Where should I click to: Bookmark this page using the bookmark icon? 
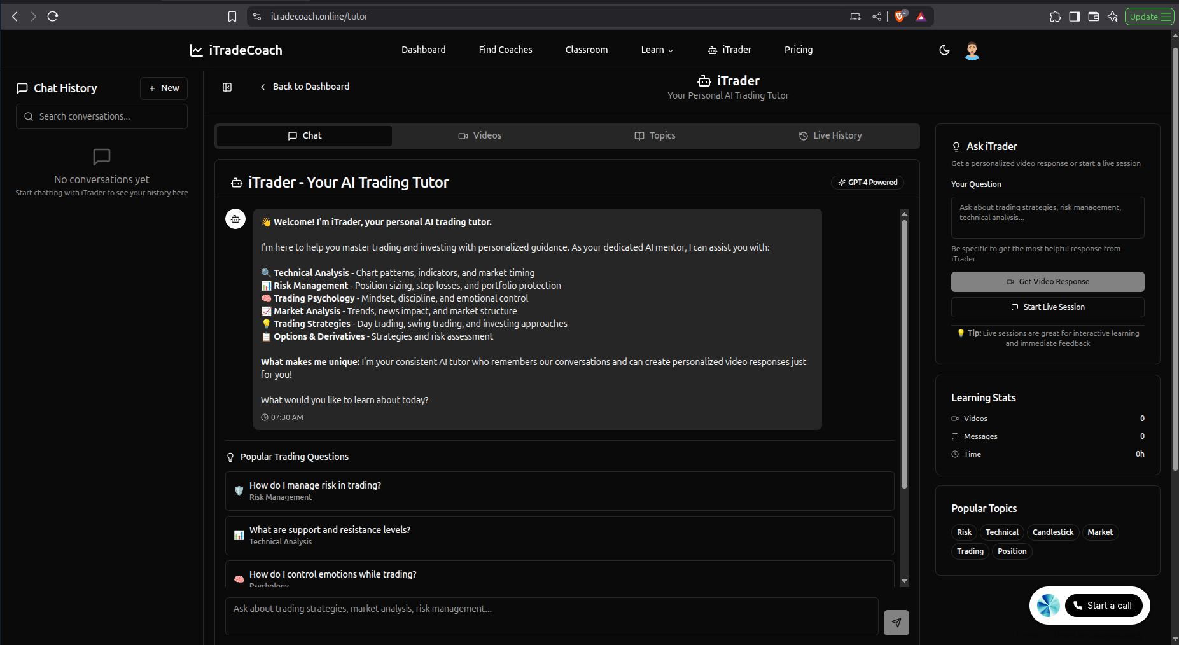coord(232,17)
